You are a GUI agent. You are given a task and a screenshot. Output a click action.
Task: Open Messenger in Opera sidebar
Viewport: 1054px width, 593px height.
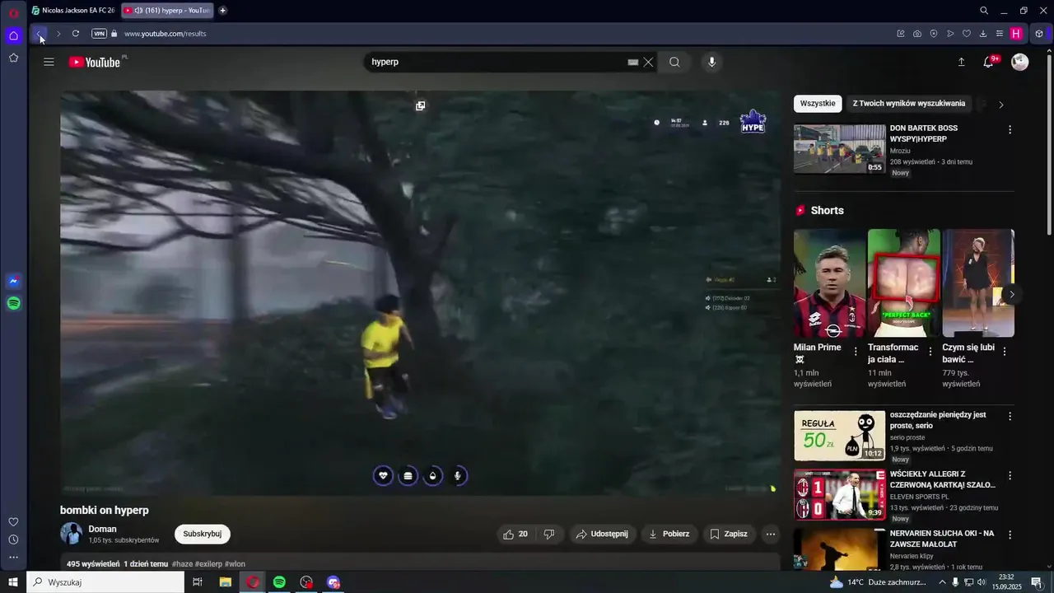coord(13,281)
